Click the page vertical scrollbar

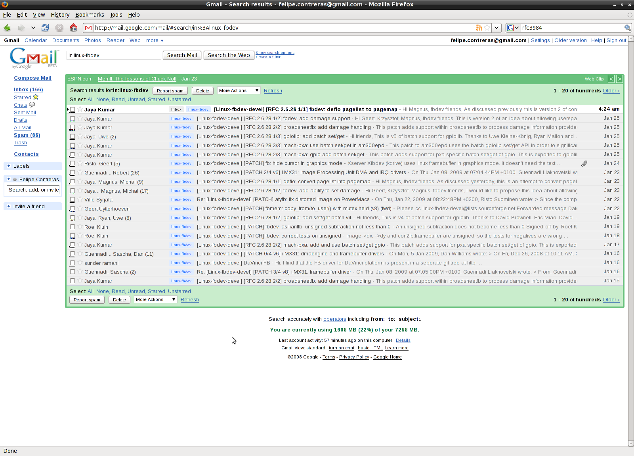pos(631,238)
